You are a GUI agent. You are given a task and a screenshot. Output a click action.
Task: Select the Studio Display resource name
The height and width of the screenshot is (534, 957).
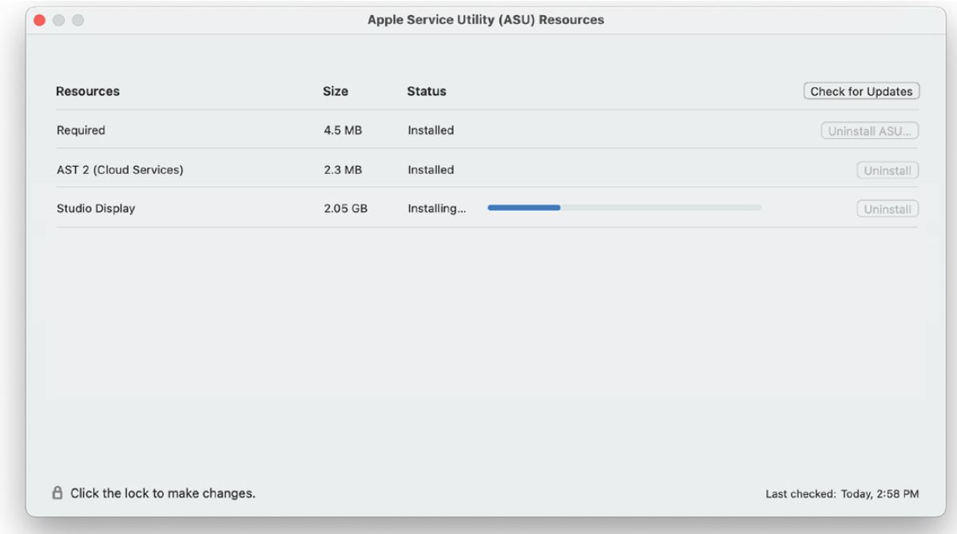[96, 208]
